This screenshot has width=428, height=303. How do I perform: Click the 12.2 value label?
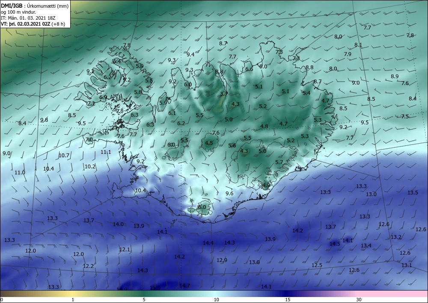pos(88,266)
